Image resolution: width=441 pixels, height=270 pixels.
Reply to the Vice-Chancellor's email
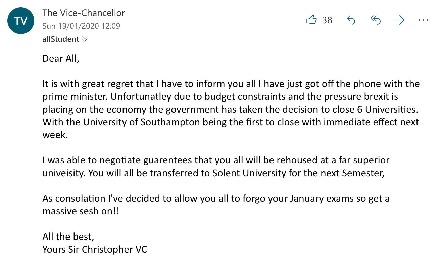point(350,20)
